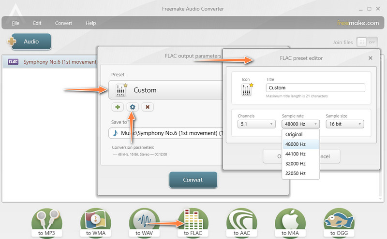Maximize the Freemake window

pyautogui.click(x=369, y=9)
